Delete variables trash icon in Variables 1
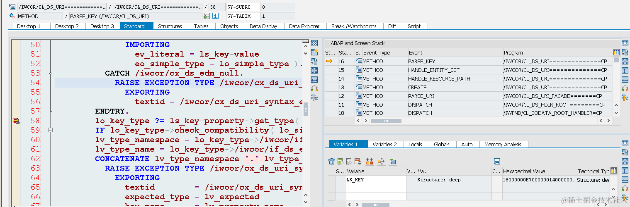Screen dimensions: 630x207 click(331, 161)
